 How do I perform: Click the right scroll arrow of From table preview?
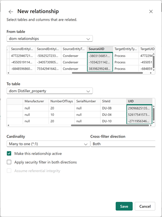[x=151, y=73]
